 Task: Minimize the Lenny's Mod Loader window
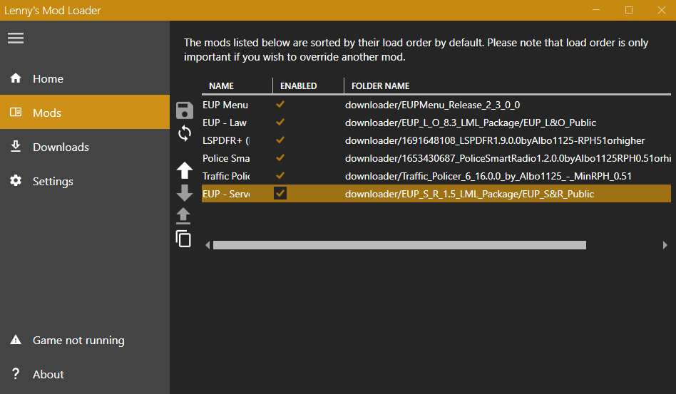click(596, 10)
